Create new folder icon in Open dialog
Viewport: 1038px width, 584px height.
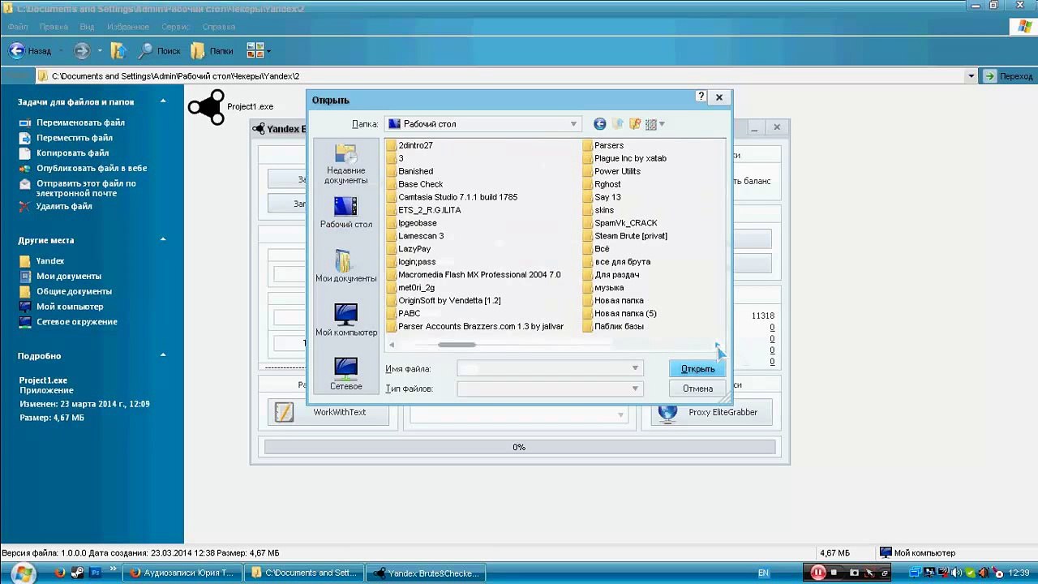pos(635,124)
